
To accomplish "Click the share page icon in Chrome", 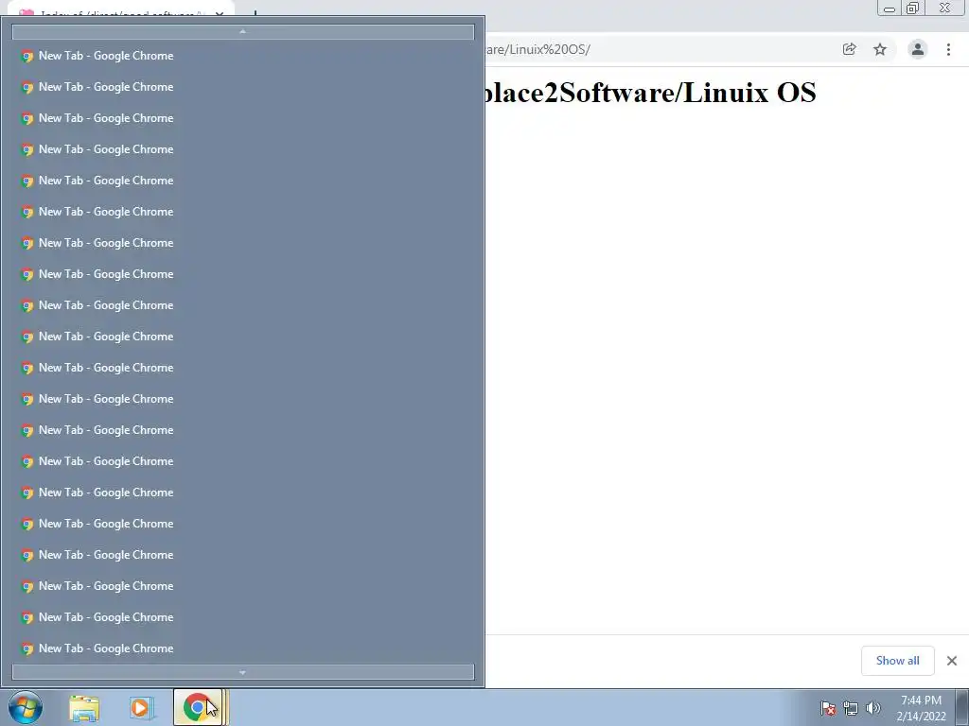I will click(x=849, y=49).
